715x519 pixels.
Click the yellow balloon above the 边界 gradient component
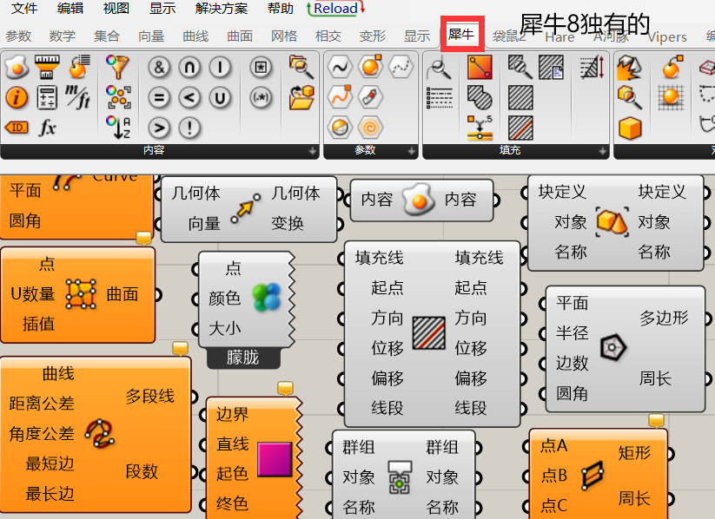tap(286, 389)
